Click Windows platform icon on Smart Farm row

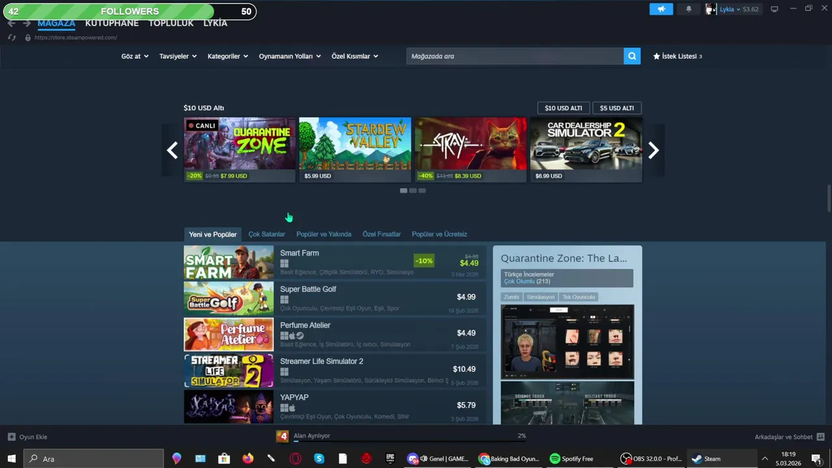click(284, 263)
